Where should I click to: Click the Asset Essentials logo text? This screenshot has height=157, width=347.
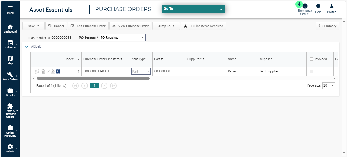coord(51,10)
